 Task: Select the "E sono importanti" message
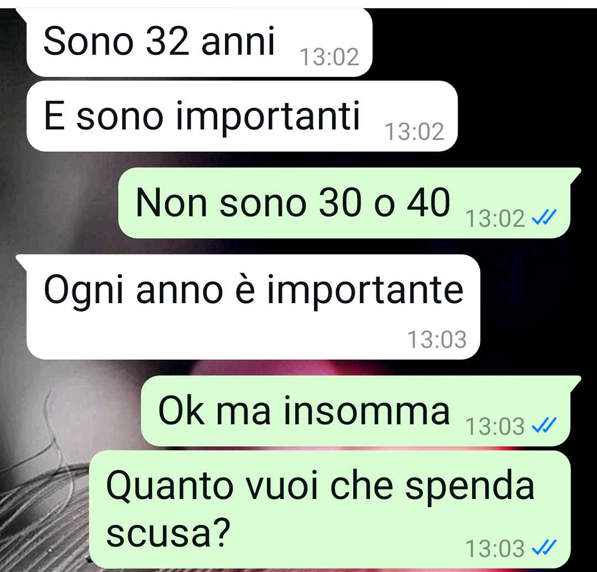[242, 116]
